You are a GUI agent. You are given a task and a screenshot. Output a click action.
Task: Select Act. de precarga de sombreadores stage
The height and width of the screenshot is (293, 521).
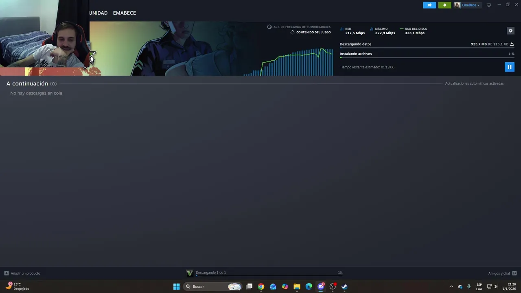tap(299, 27)
